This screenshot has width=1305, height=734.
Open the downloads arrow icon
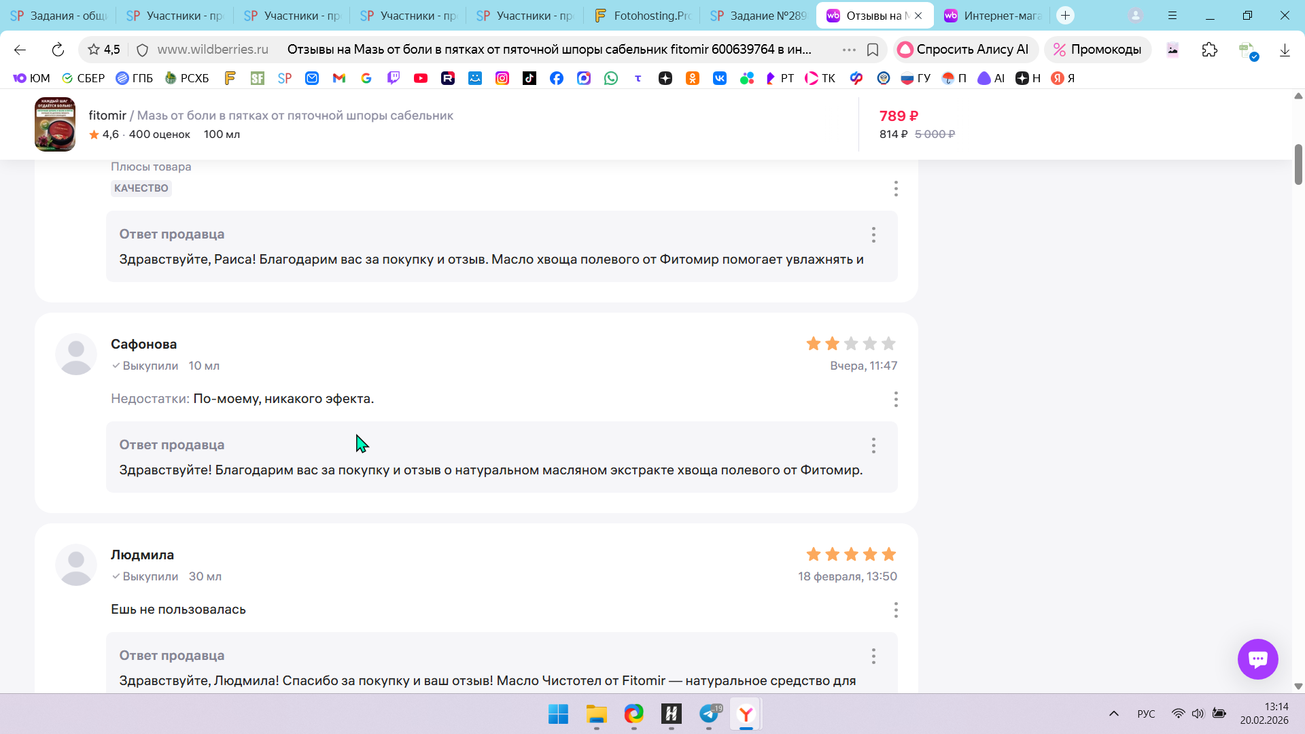[1285, 50]
